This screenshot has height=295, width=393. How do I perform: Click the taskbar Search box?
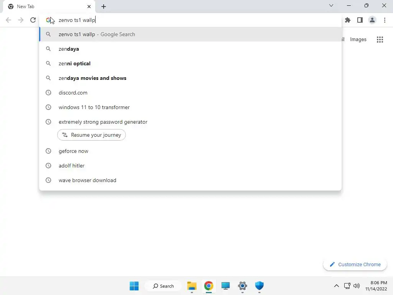pyautogui.click(x=163, y=286)
